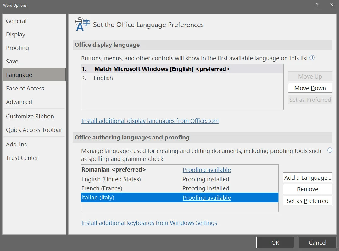339x251 pixels.
Task: Open the Trust Center category
Action: click(x=34, y=158)
